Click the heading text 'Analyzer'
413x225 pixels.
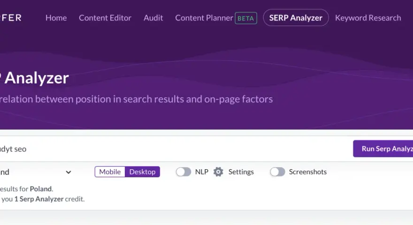tap(37, 78)
